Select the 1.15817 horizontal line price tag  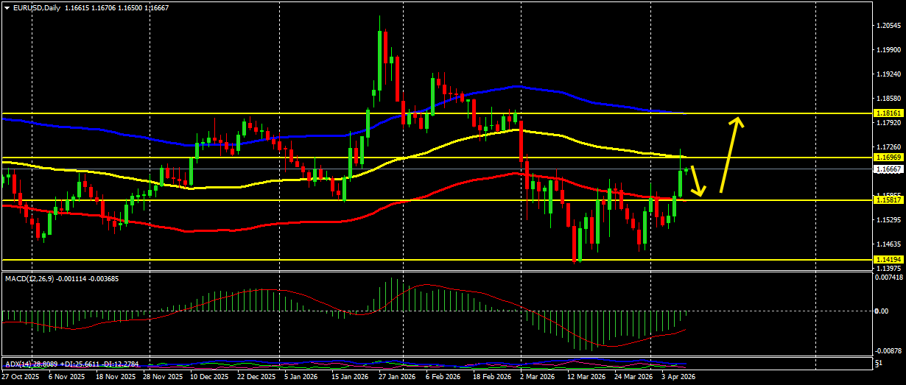click(x=888, y=200)
